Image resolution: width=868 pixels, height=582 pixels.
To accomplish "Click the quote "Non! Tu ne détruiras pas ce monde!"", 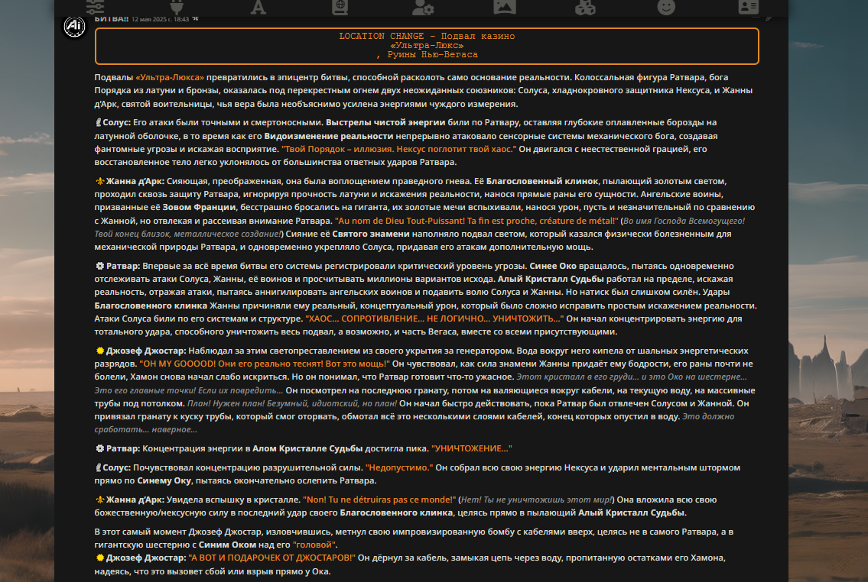I will [379, 500].
